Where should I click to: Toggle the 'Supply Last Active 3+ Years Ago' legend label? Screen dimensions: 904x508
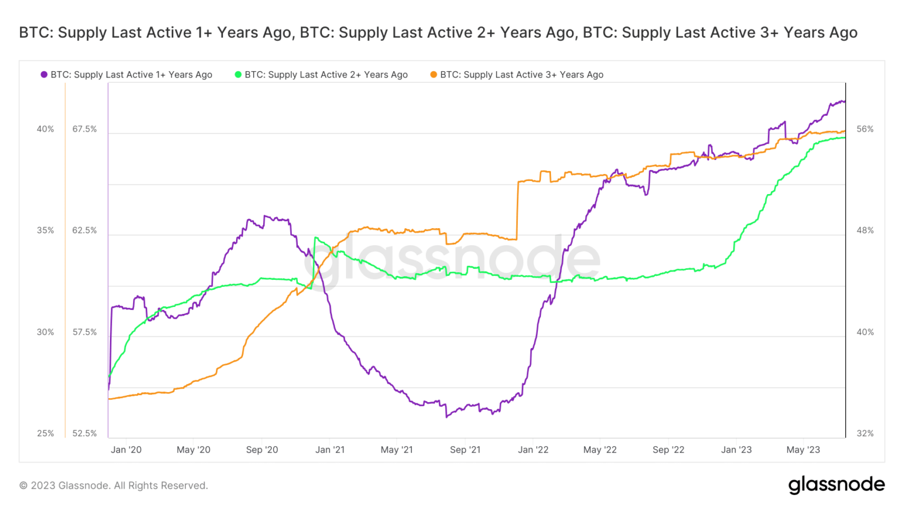[521, 75]
